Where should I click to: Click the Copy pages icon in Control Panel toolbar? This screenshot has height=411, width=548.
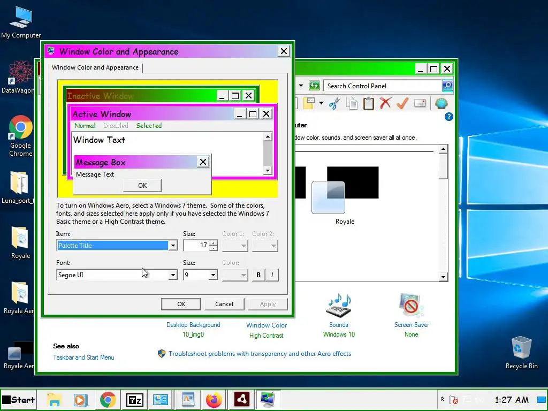click(352, 103)
